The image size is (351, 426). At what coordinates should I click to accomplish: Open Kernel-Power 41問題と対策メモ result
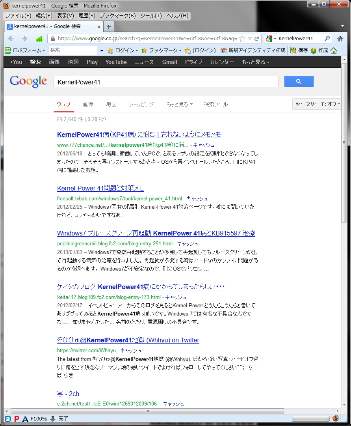point(100,188)
